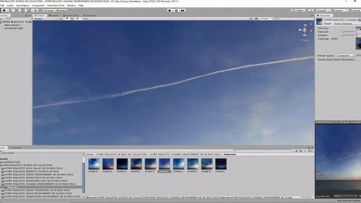The image size is (361, 203).
Task: Open the Account dropdown
Action: click(x=323, y=11)
